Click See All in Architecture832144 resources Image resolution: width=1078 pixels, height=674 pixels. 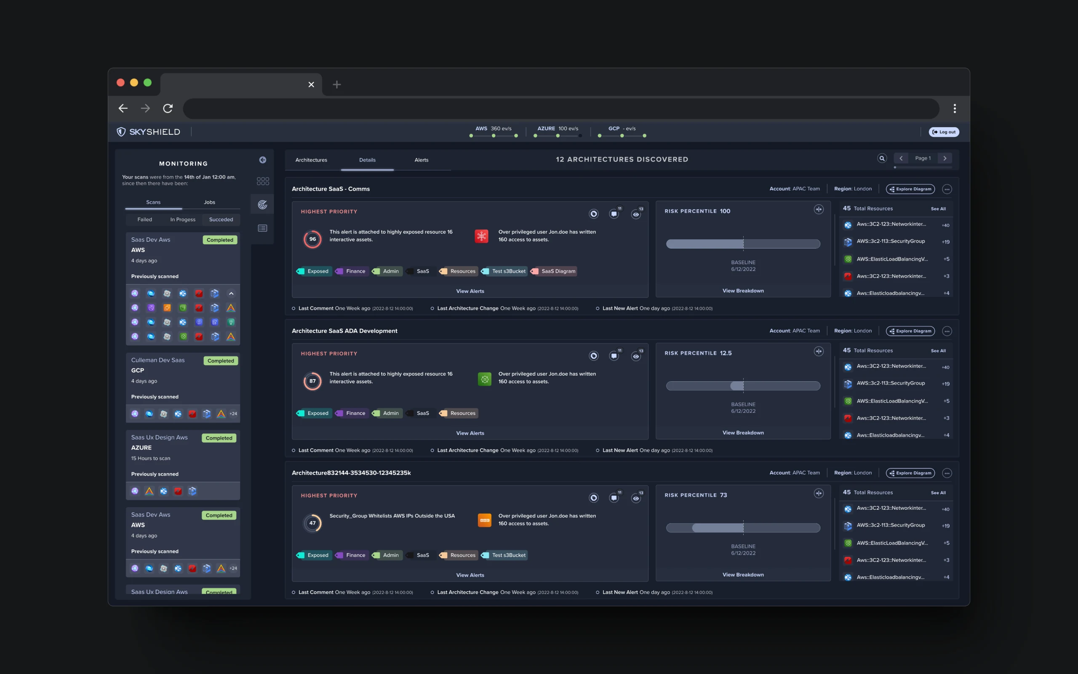click(x=938, y=492)
